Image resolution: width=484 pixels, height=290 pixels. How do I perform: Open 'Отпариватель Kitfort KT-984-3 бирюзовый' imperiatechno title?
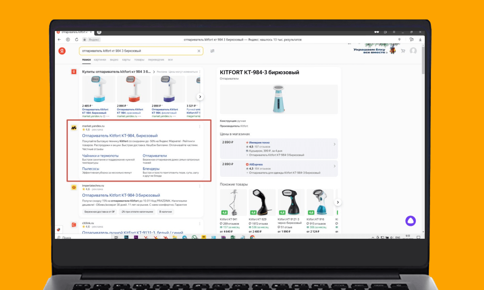(121, 195)
